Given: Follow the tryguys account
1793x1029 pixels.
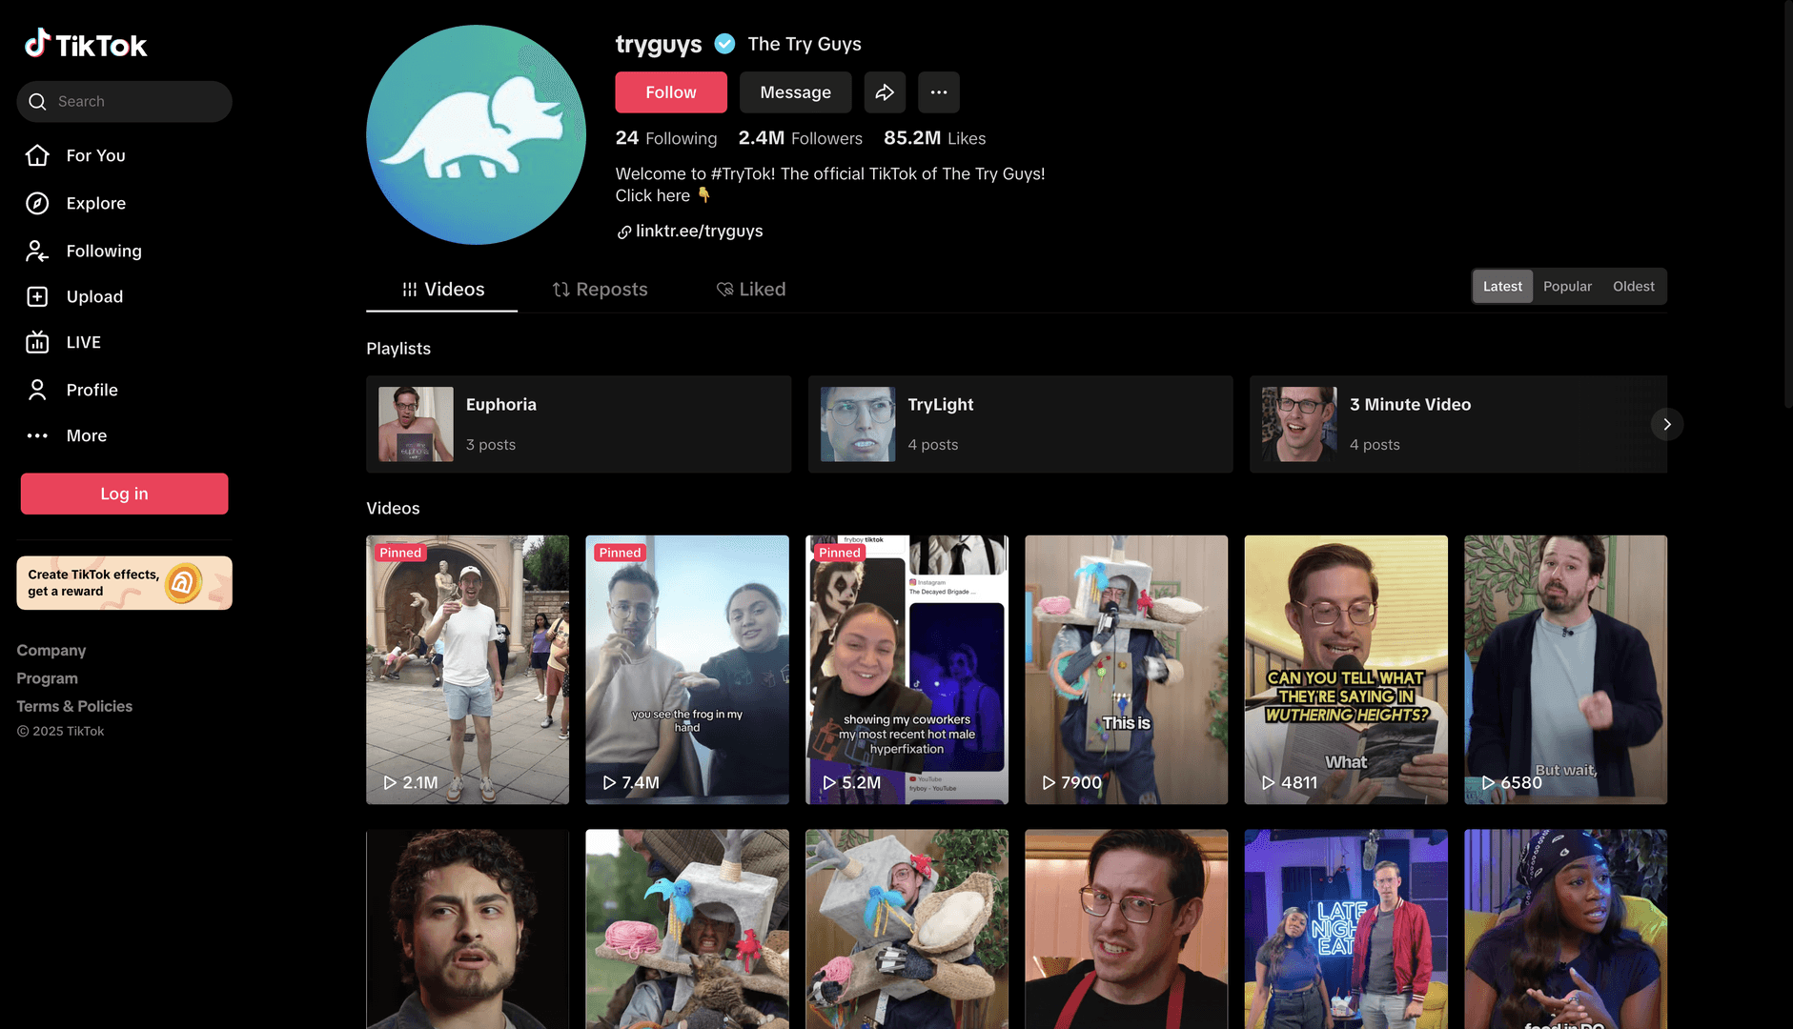Looking at the screenshot, I should pyautogui.click(x=670, y=92).
